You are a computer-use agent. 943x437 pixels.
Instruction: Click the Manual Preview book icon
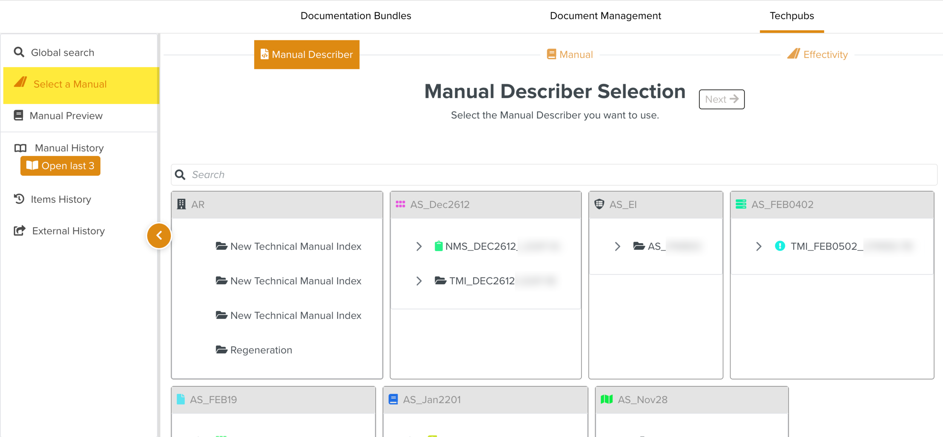[18, 115]
